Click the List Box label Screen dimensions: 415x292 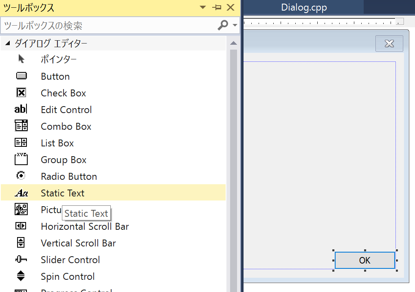[x=57, y=143]
